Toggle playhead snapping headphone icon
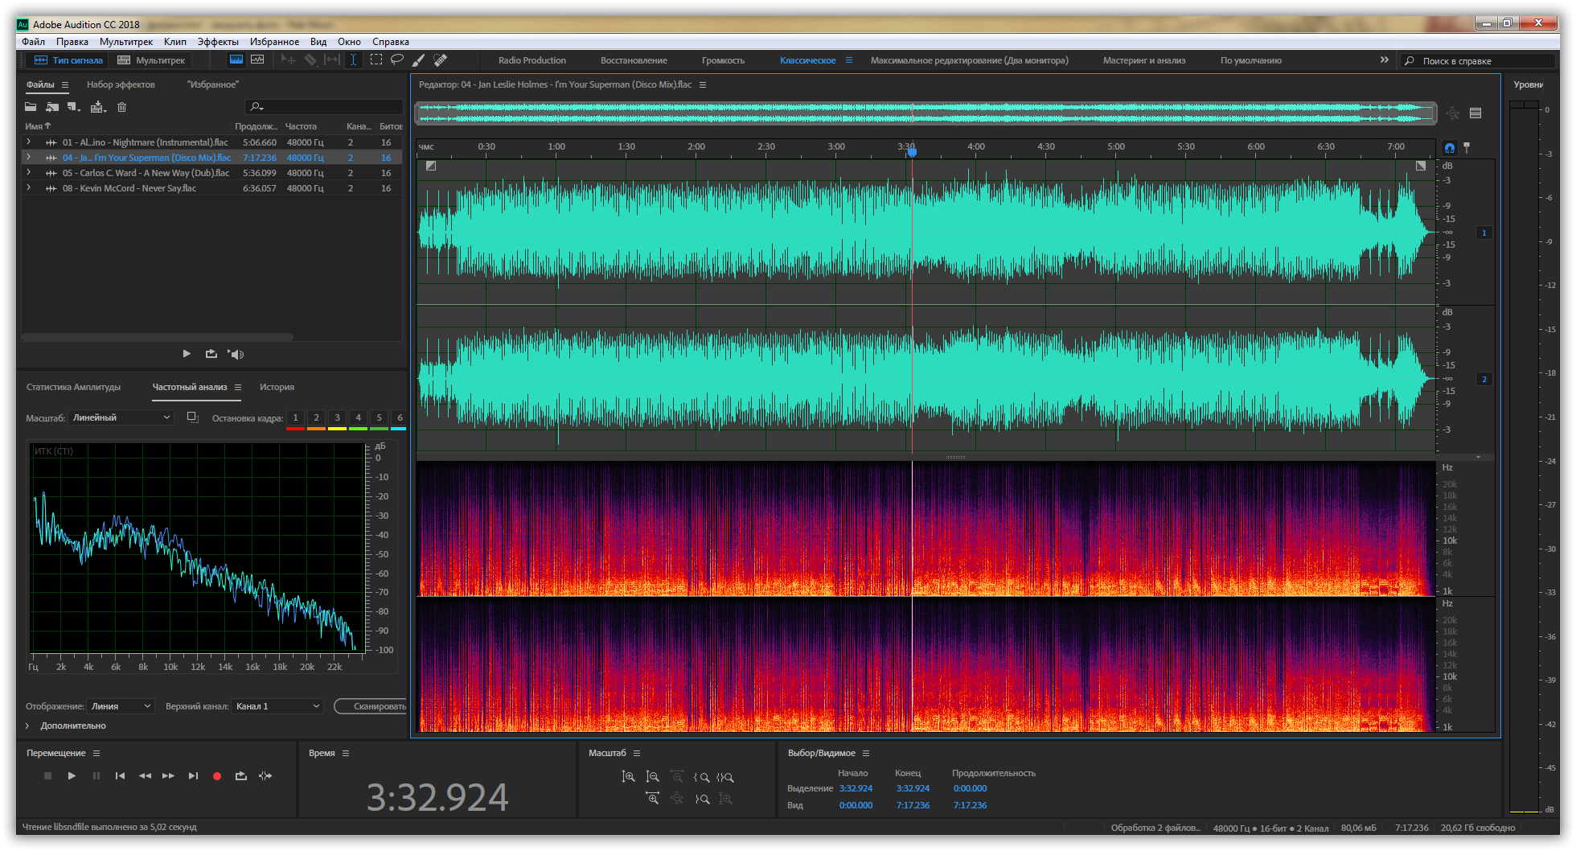Screen dimensions: 1576x851 1449,148
